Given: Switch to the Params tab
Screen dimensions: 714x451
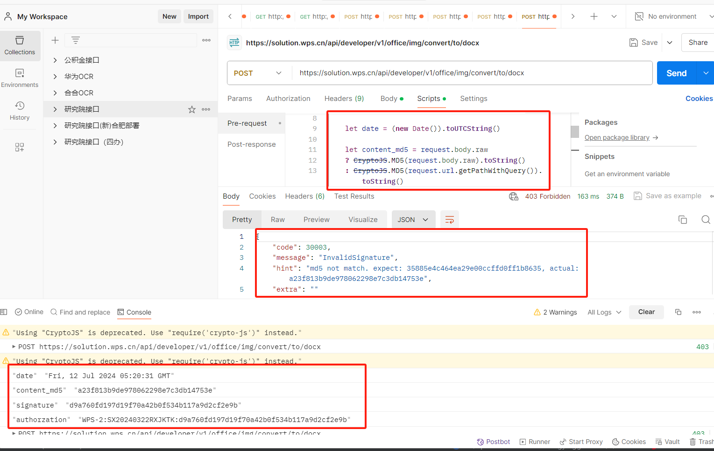Looking at the screenshot, I should pos(240,99).
